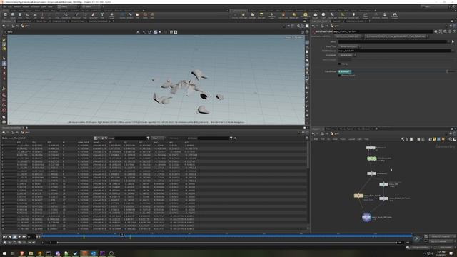Enable the Reverse Cutoff checkbox
Screen dimensions: 457x257
(x=340, y=76)
